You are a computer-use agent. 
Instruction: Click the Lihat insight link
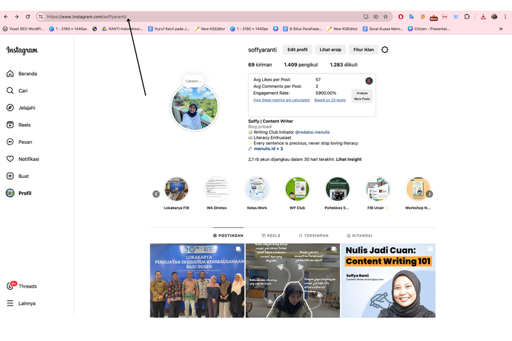[349, 159]
